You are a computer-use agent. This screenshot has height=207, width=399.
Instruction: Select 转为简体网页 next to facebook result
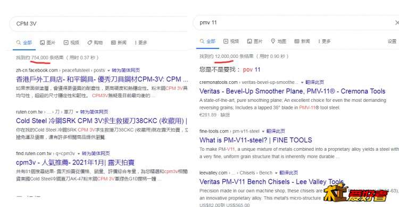[126, 70]
